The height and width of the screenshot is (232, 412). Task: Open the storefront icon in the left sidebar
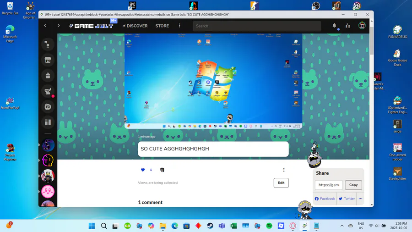pyautogui.click(x=48, y=60)
